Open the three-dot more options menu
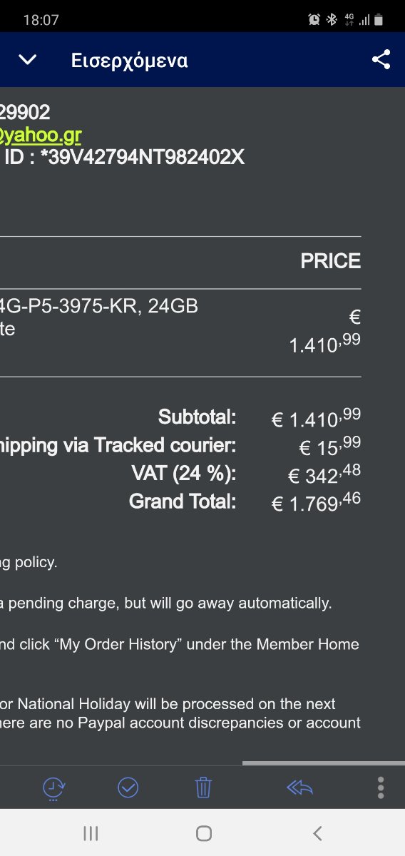405x856 pixels. (x=381, y=788)
